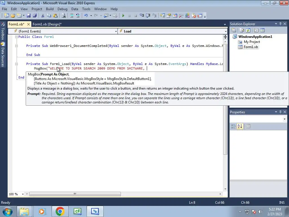Click the Step Over toolbar icon
Viewport: 289px width, 217px height.
click(148, 16)
